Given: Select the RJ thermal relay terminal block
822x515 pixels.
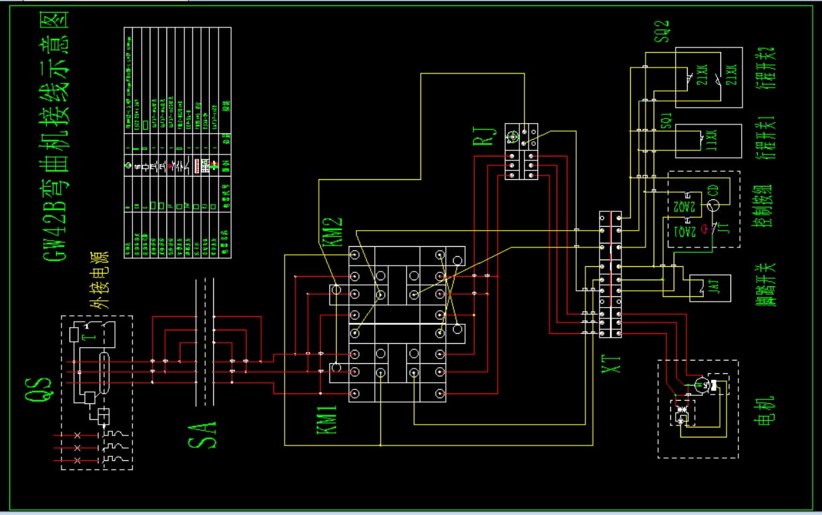Looking at the screenshot, I should click(521, 151).
